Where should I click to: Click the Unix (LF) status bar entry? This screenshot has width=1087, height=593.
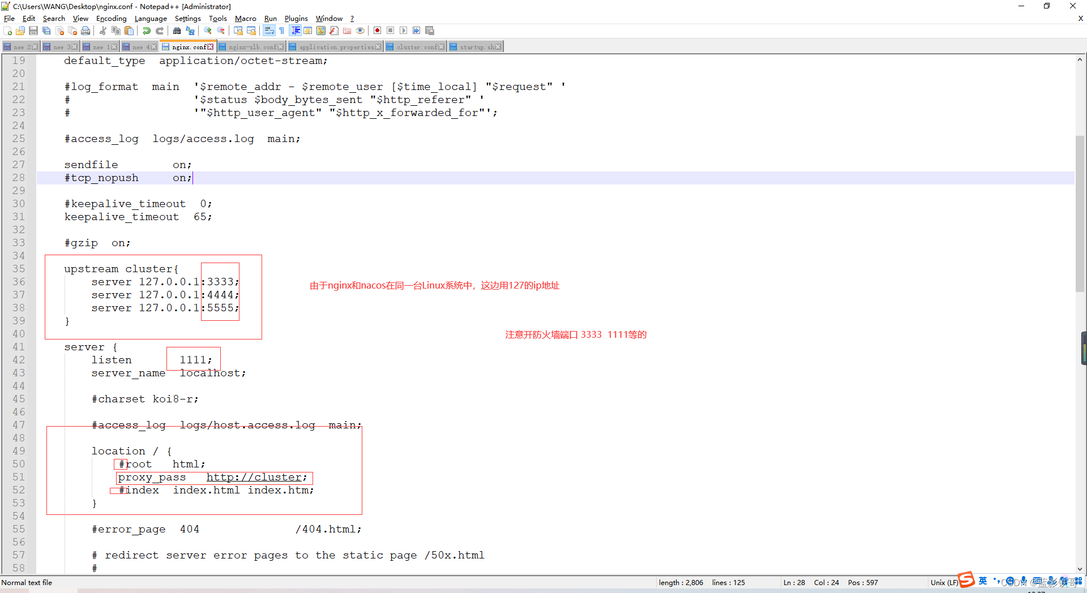pos(944,582)
